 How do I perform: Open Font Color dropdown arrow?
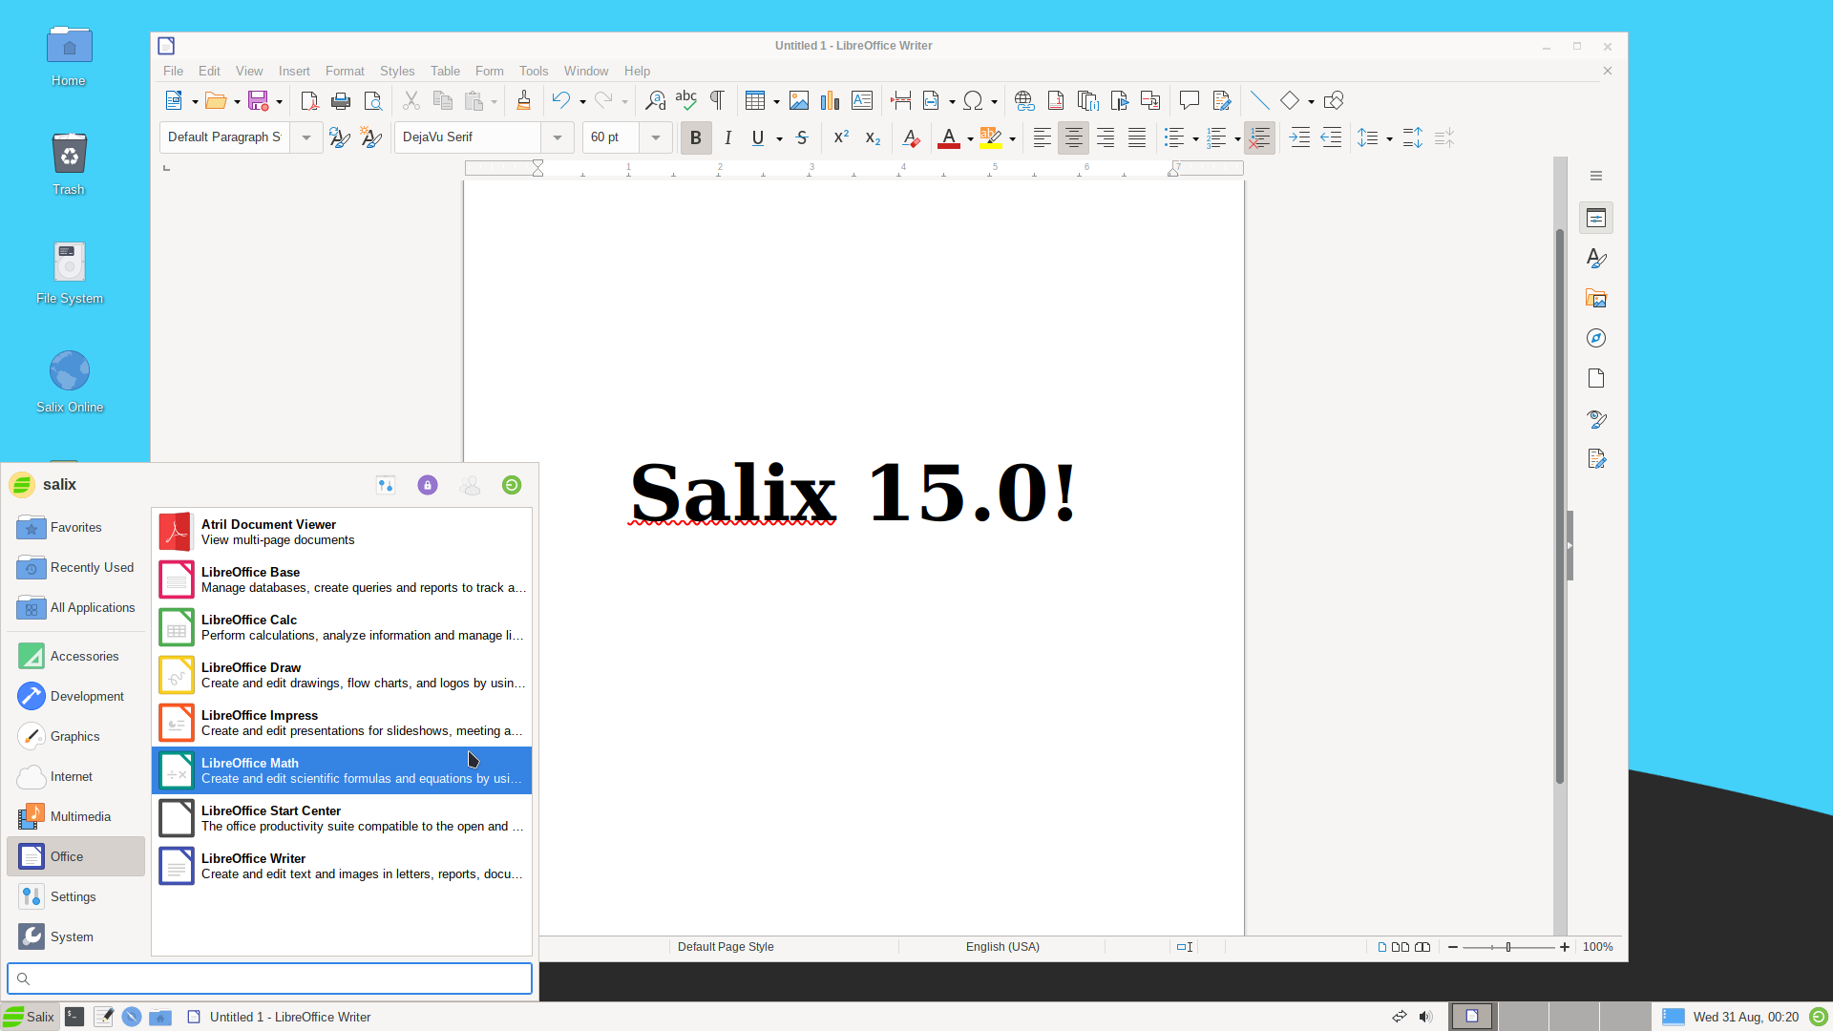(x=970, y=139)
